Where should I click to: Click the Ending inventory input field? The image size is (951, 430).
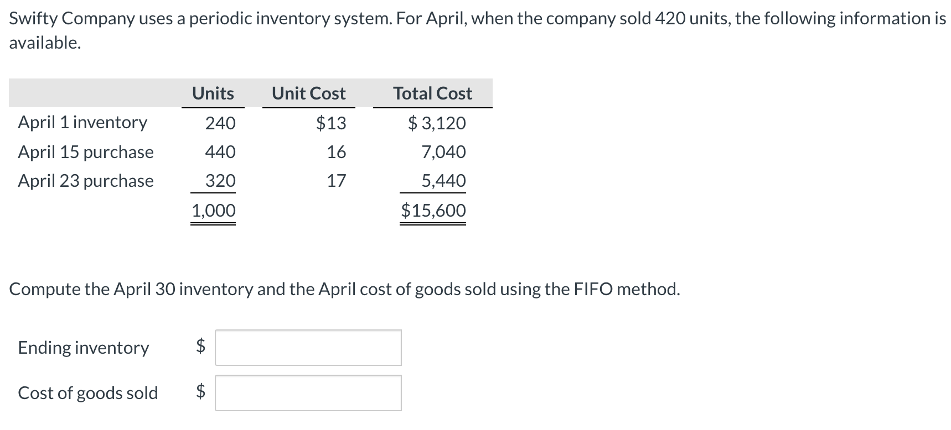pyautogui.click(x=308, y=348)
